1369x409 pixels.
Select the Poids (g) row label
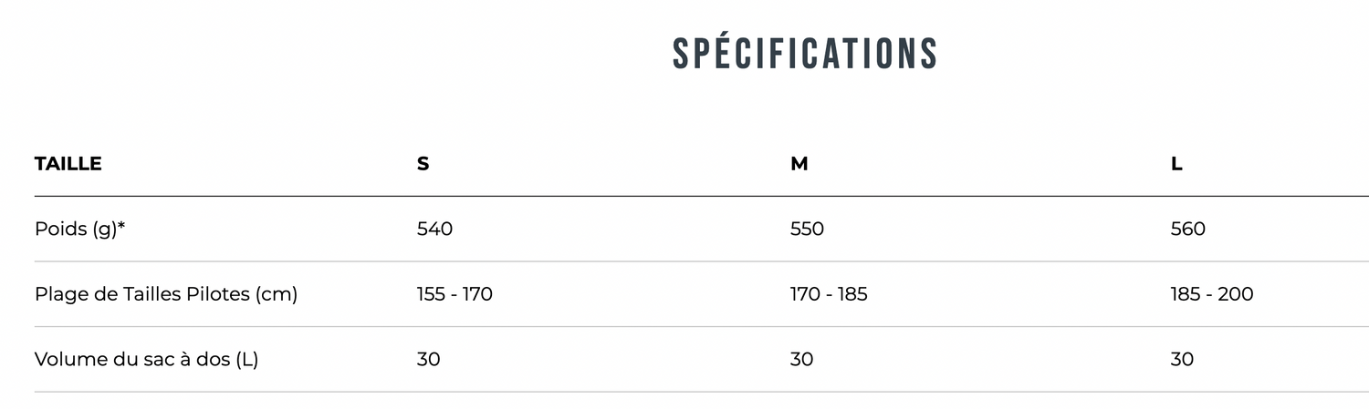(75, 229)
